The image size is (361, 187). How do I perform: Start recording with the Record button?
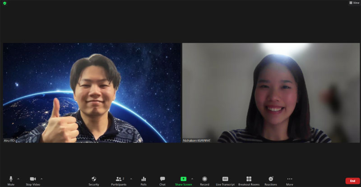204,181
